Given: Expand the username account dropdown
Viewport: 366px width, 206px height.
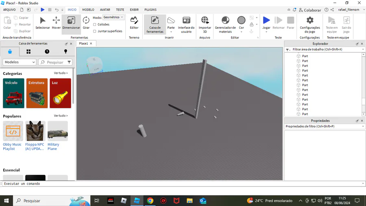Looking at the screenshot, I should (x=364, y=10).
